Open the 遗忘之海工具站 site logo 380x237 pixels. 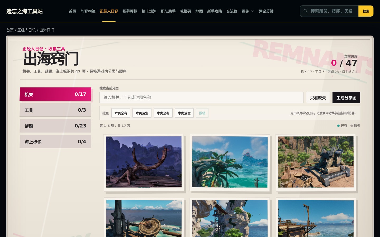click(25, 11)
